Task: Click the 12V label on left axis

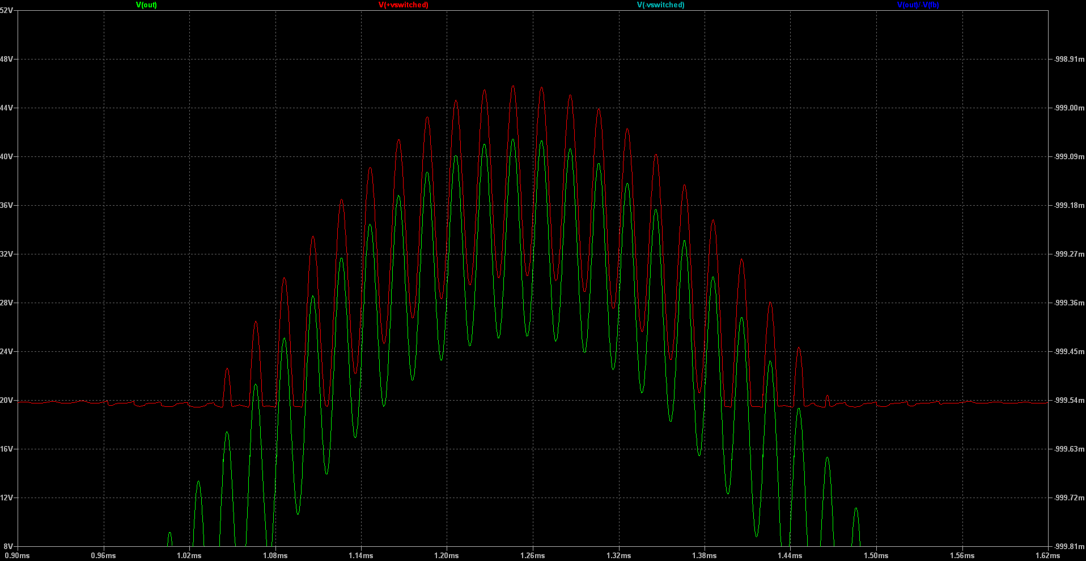Action: tap(6, 498)
